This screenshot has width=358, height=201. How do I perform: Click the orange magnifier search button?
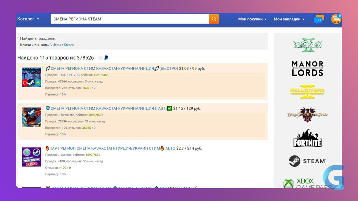(x=214, y=19)
